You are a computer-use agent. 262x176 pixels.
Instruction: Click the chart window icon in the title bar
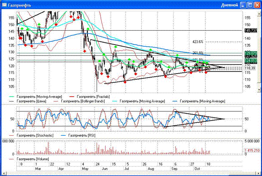[4, 5]
